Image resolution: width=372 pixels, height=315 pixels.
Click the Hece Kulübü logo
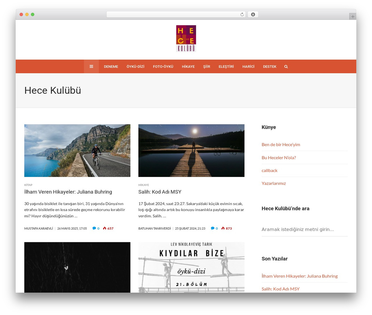click(186, 38)
